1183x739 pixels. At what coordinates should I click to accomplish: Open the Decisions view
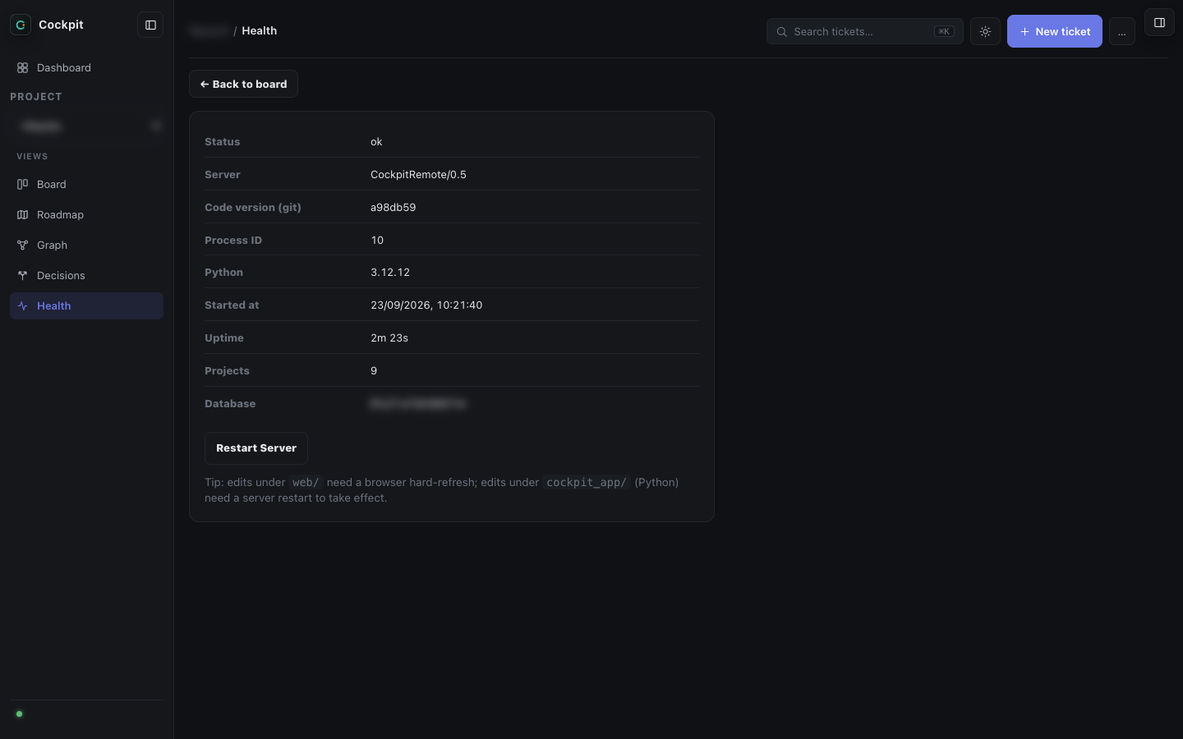click(86, 275)
